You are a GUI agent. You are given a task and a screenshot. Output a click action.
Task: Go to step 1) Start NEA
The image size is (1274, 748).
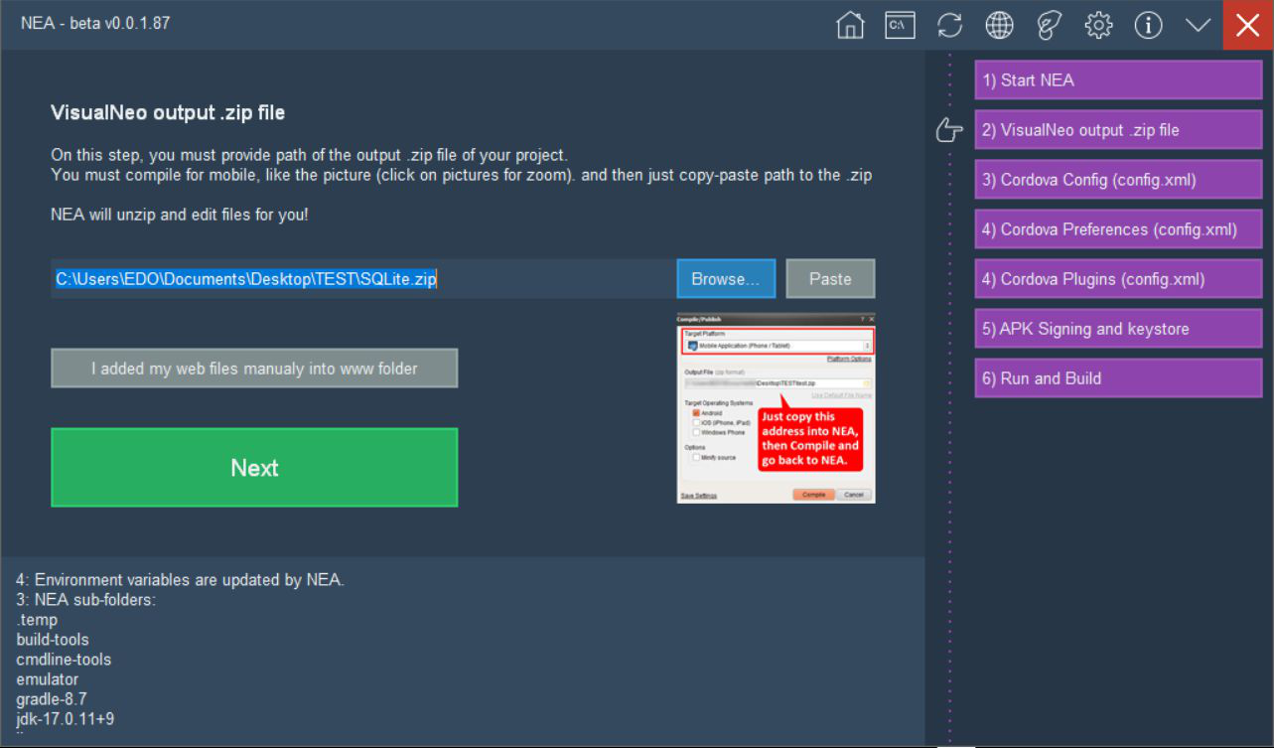click(x=1118, y=80)
